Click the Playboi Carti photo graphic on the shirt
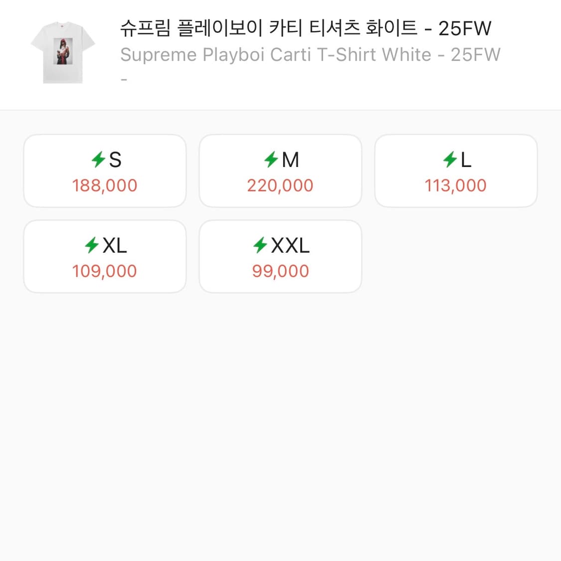Screen dimensions: 561x561 pyautogui.click(x=62, y=50)
